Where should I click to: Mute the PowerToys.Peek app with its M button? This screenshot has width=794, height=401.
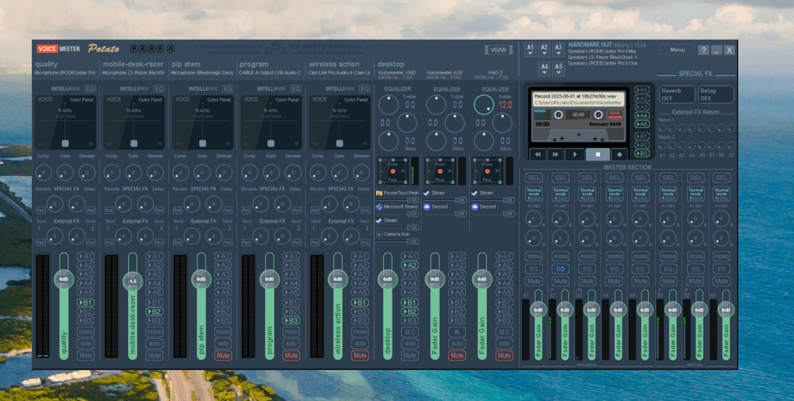point(416,200)
